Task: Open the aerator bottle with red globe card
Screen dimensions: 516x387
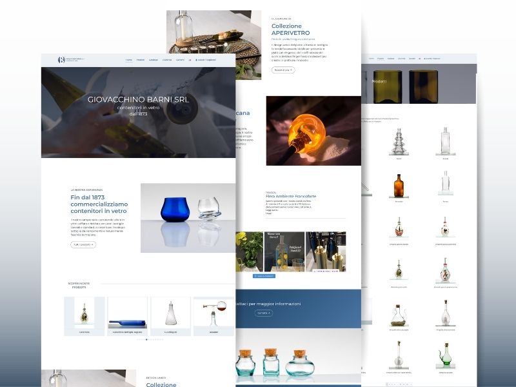Action: pyautogui.click(x=214, y=316)
